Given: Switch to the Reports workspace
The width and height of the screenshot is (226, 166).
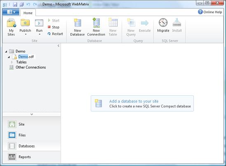Looking at the screenshot, I should click(32, 157).
